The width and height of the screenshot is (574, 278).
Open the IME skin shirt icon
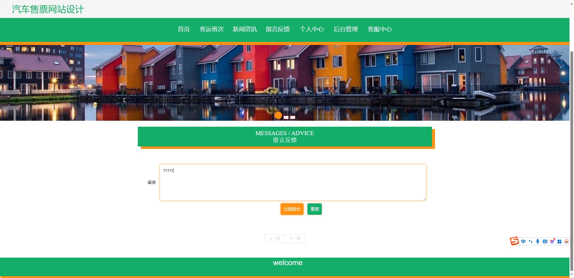552,241
